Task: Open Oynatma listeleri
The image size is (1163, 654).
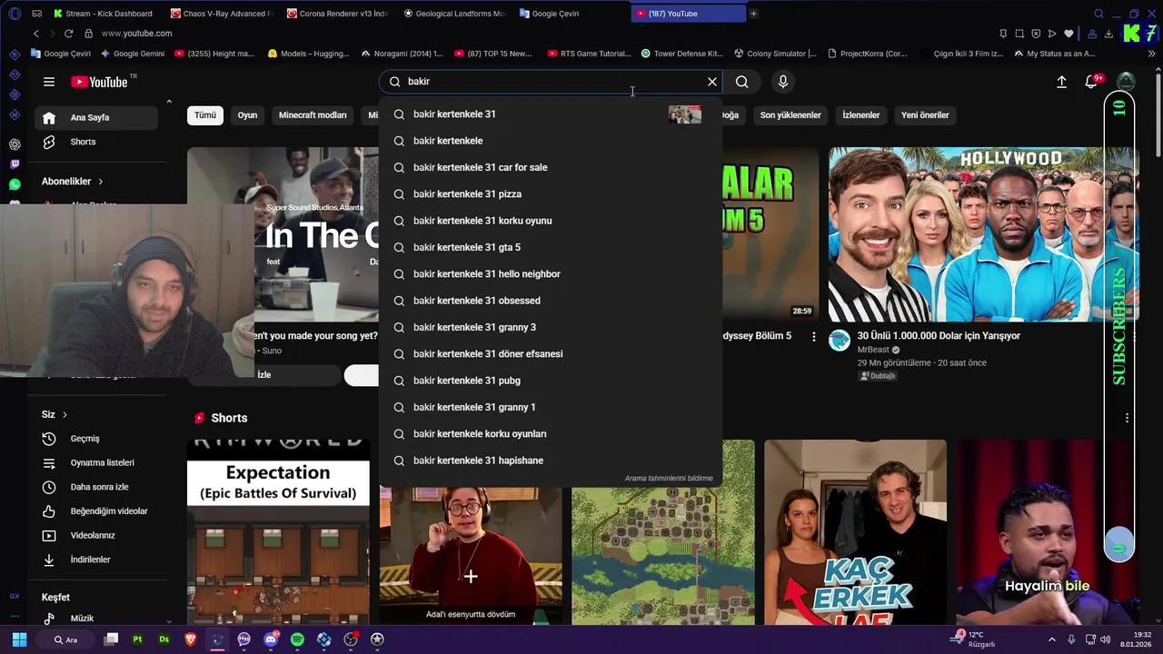Action: click(102, 463)
